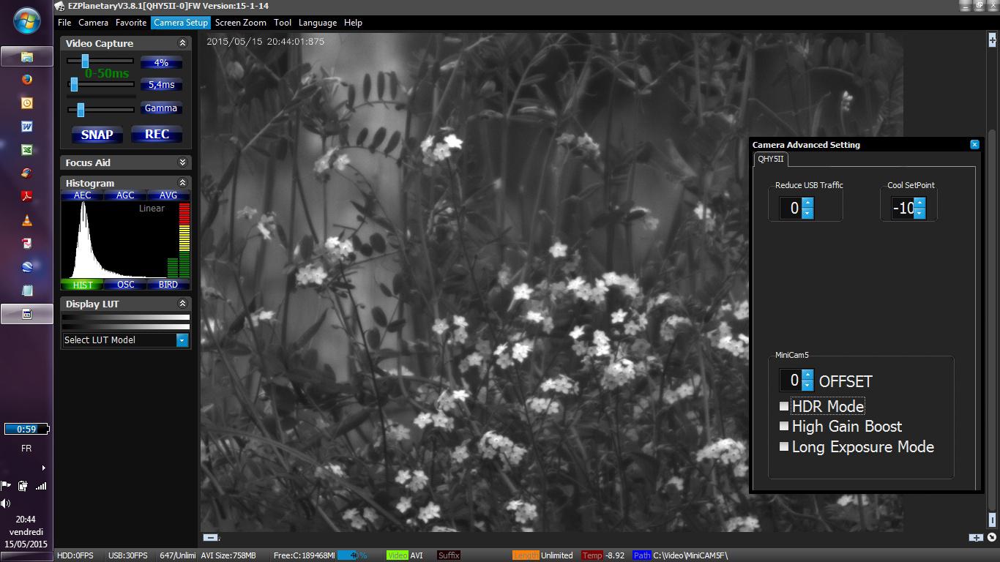This screenshot has height=562, width=1000.
Task: Toggle AGC auto gain
Action: pos(125,195)
